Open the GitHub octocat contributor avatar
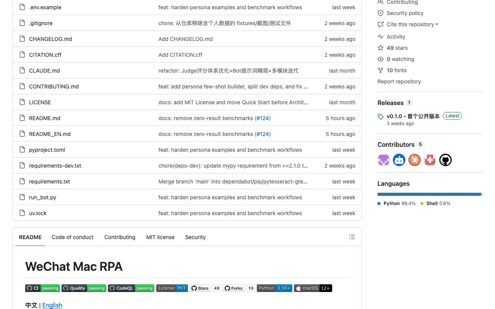495x309 pixels. (x=445, y=160)
